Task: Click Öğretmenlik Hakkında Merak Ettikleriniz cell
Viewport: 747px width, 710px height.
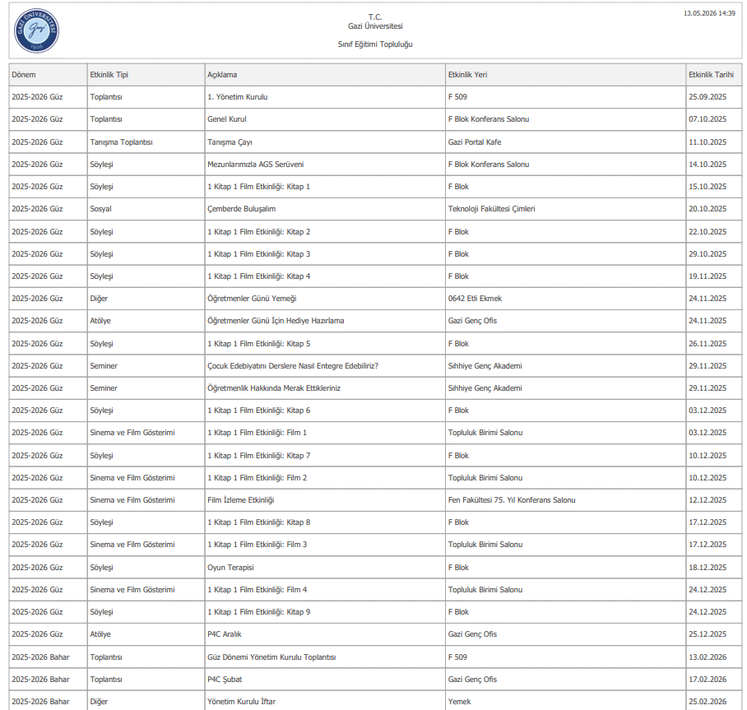Action: (325, 388)
